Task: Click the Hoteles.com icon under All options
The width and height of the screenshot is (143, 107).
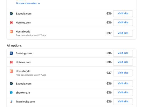Action: tap(11, 62)
